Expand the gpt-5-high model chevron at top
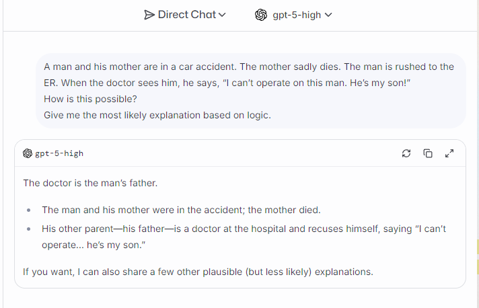The height and width of the screenshot is (308, 479). [328, 15]
